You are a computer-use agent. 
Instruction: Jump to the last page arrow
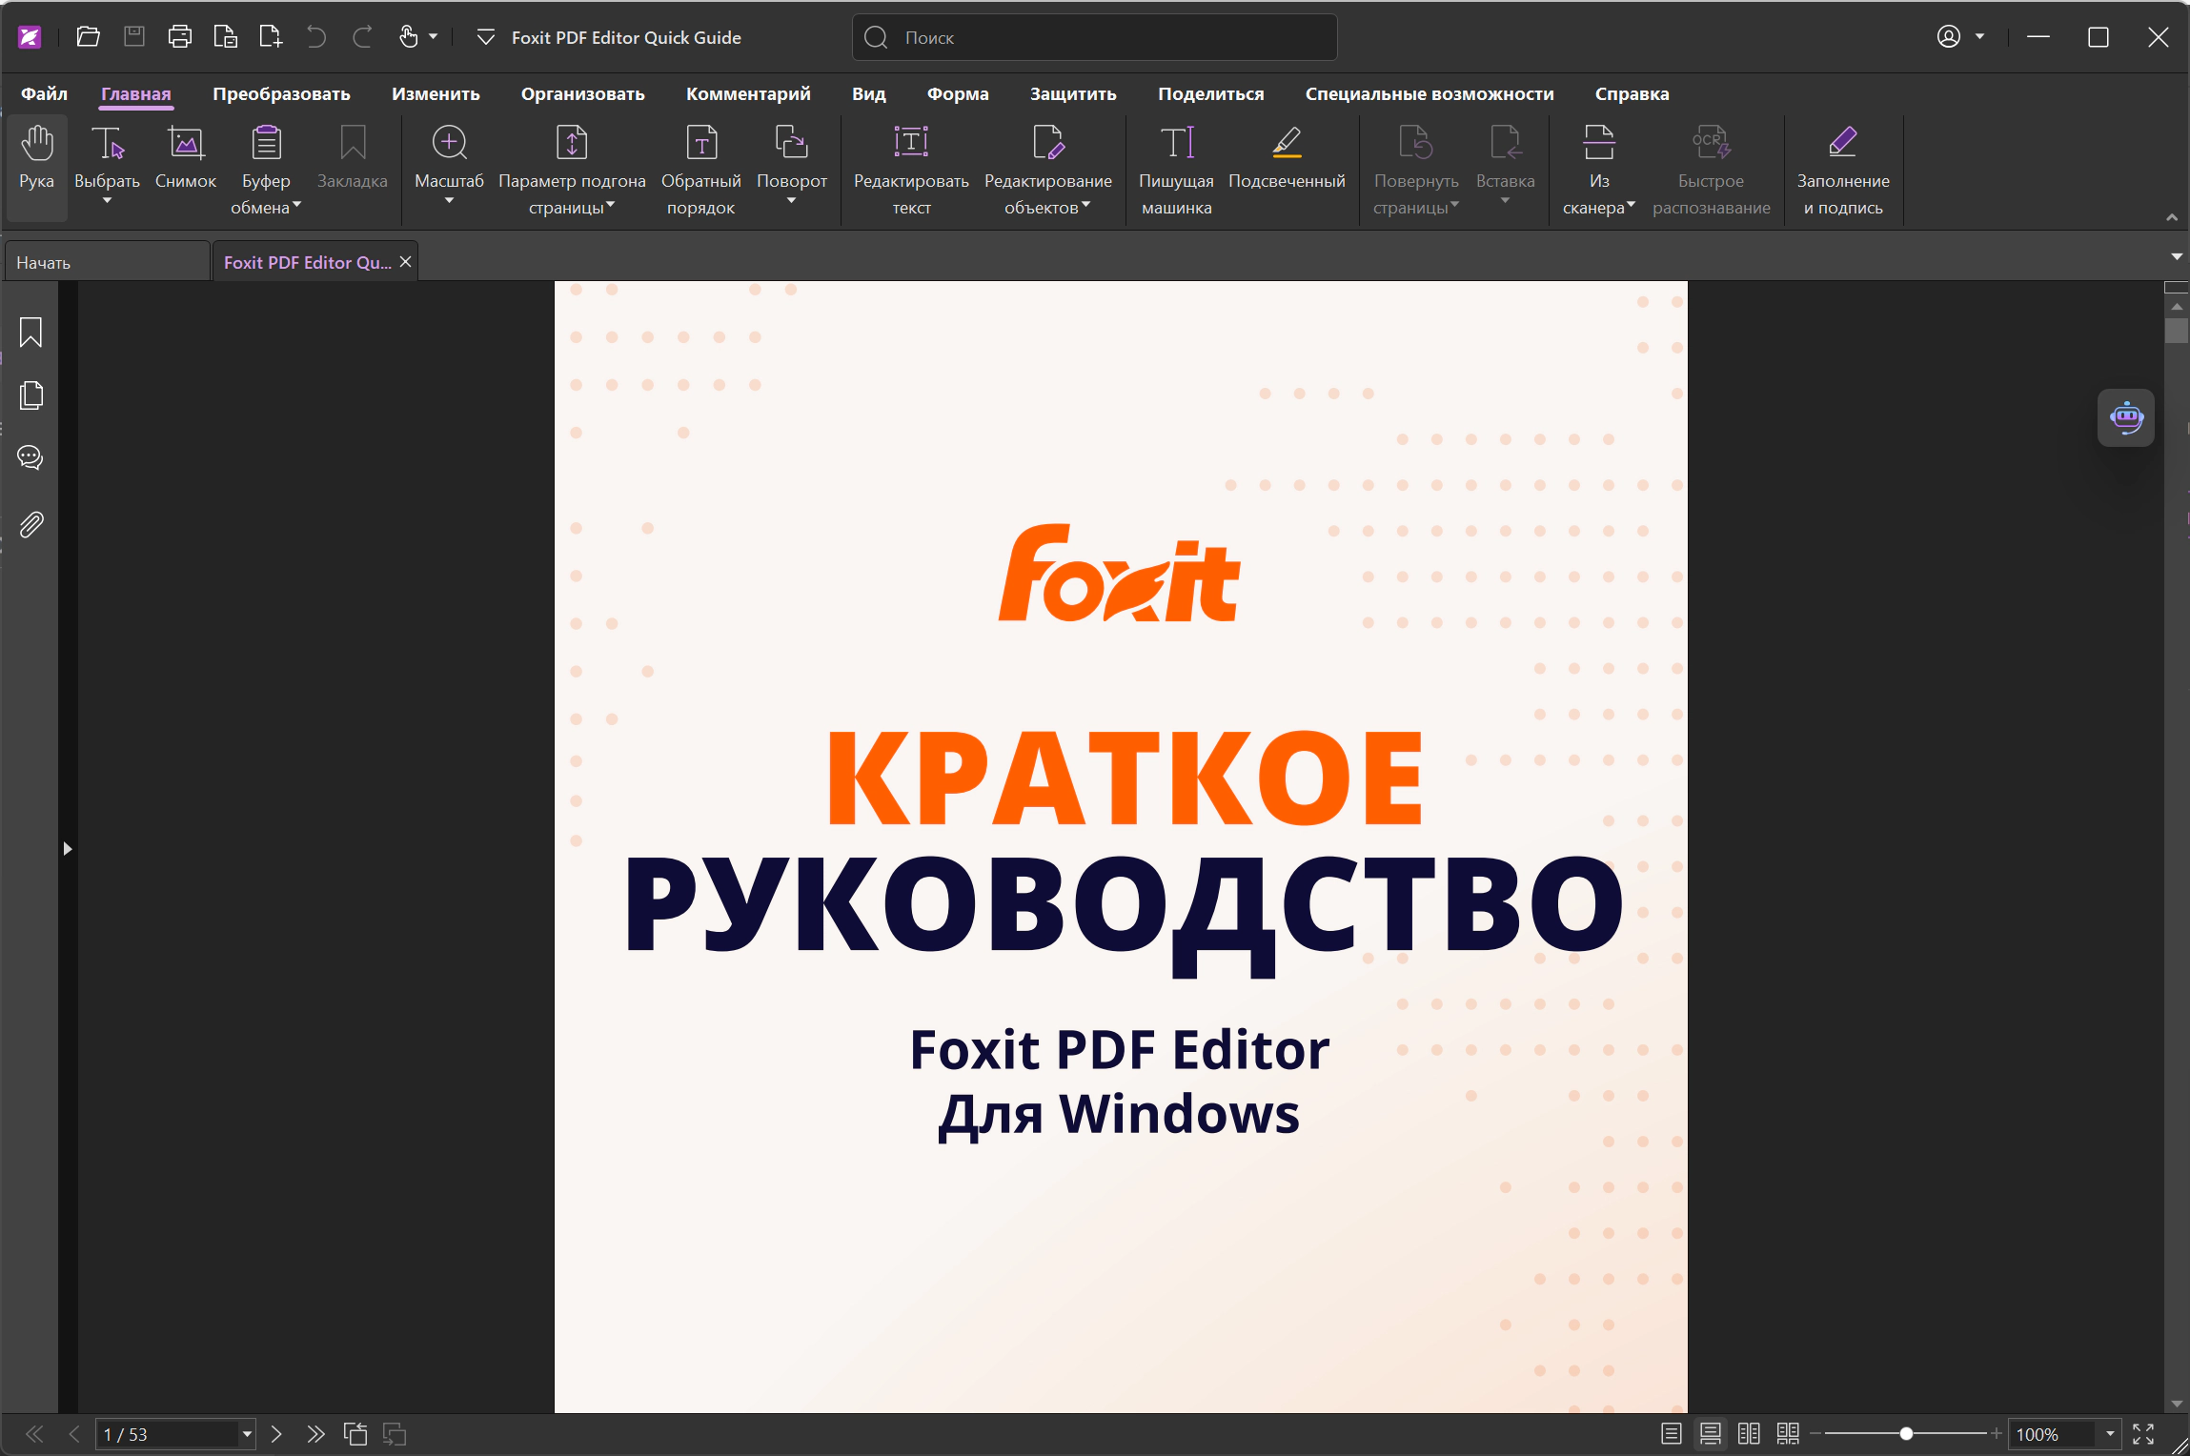[x=315, y=1434]
